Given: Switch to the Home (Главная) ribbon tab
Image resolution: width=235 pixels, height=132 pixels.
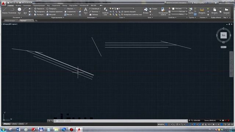Looking at the screenshot, I should (x=11, y=5).
